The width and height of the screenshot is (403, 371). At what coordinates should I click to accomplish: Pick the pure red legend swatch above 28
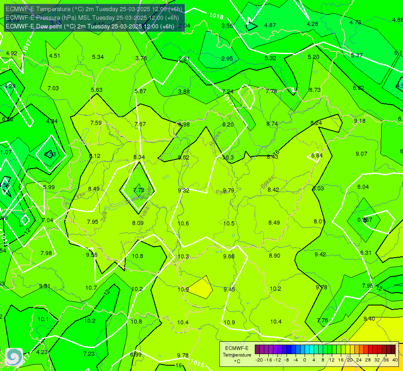pos(370,350)
